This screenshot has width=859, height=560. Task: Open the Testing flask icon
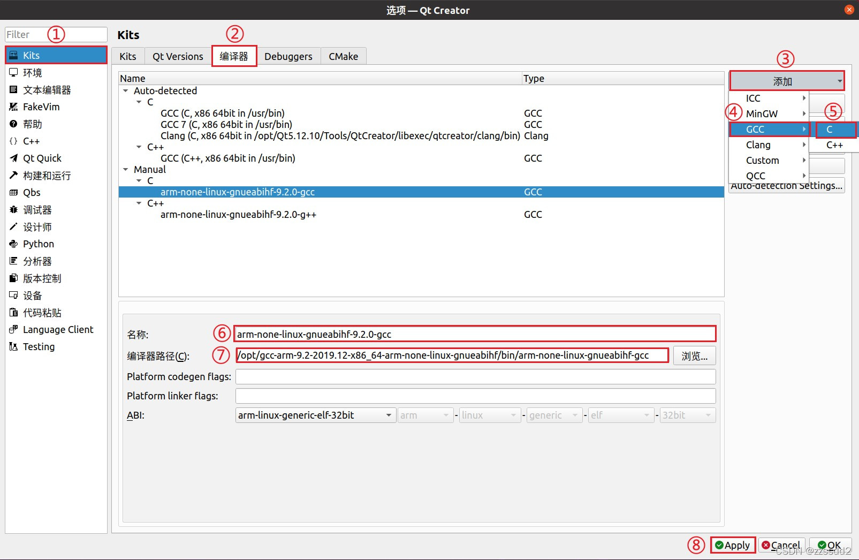point(13,346)
